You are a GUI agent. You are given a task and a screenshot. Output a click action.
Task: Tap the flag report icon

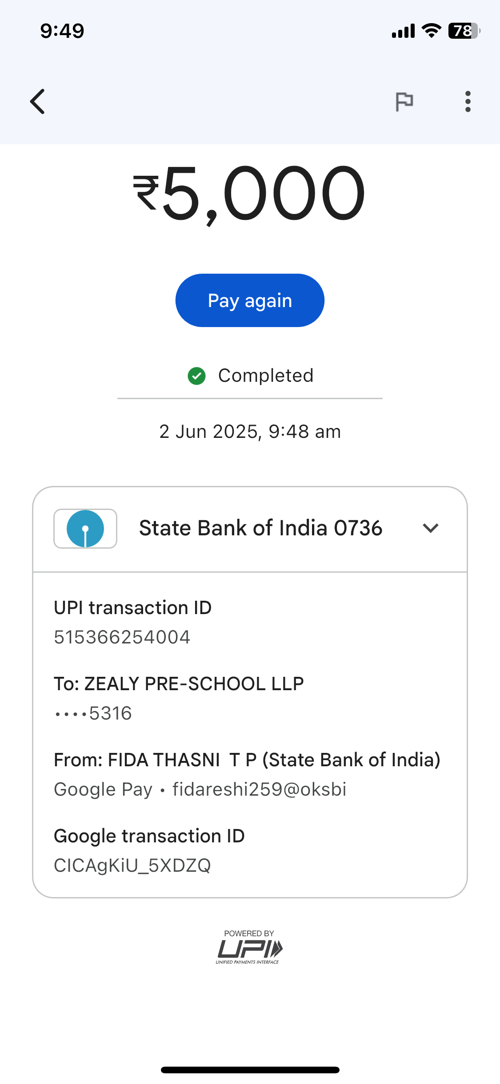click(x=404, y=101)
